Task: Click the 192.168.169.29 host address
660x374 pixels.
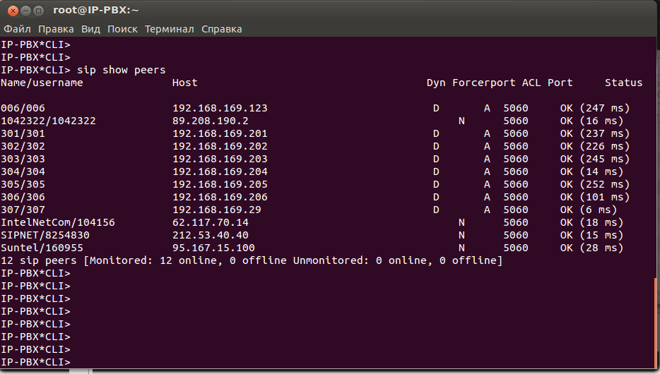Action: [x=217, y=210]
